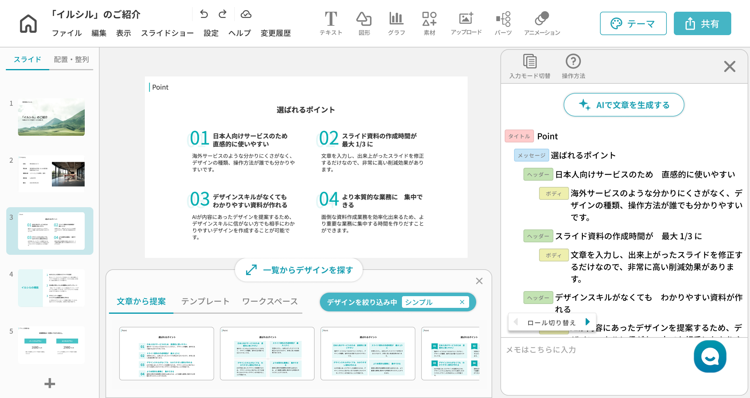
Task: Select slide 4 thumbnail
Action: pyautogui.click(x=51, y=288)
